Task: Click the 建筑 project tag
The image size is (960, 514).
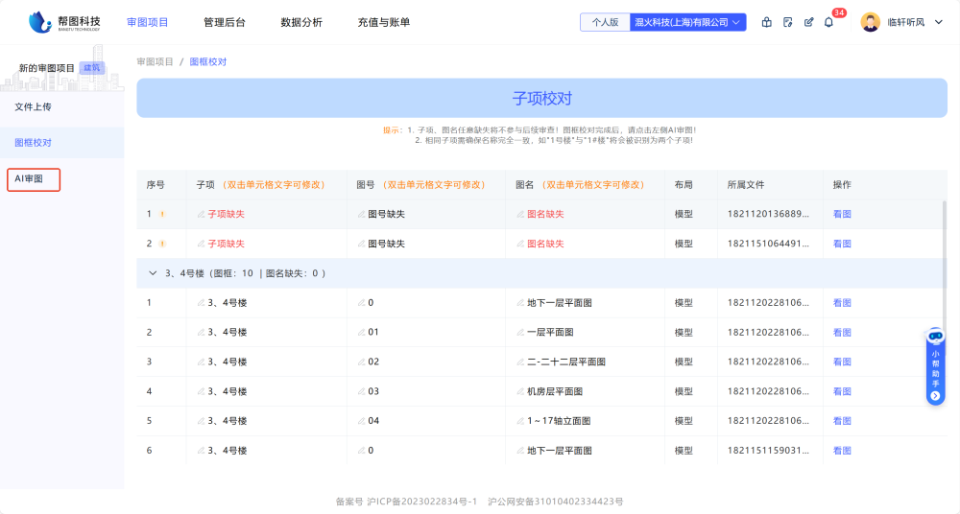Action: 92,68
